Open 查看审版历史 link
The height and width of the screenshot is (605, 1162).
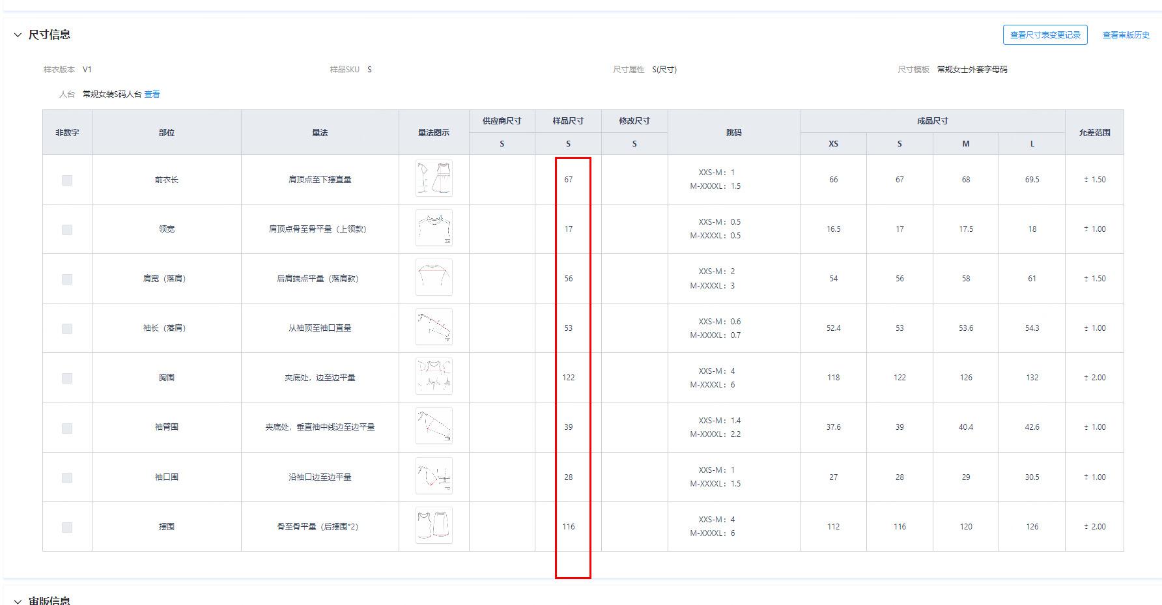1126,35
